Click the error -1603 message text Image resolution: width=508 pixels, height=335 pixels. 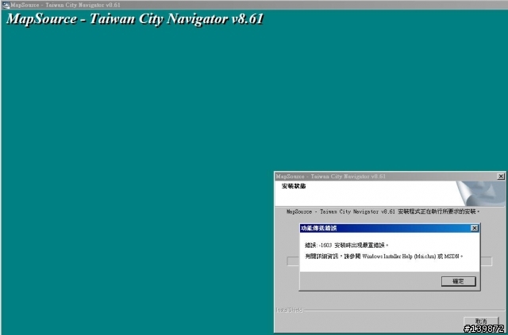pos(346,246)
